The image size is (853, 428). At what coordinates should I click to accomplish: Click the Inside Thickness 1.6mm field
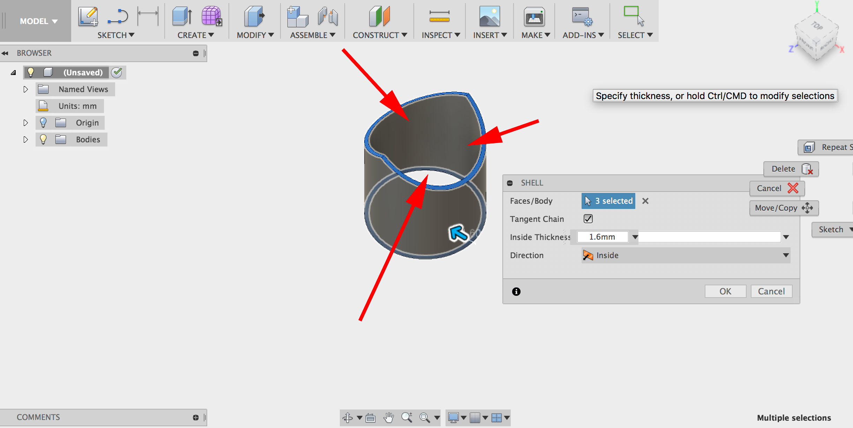(x=603, y=237)
